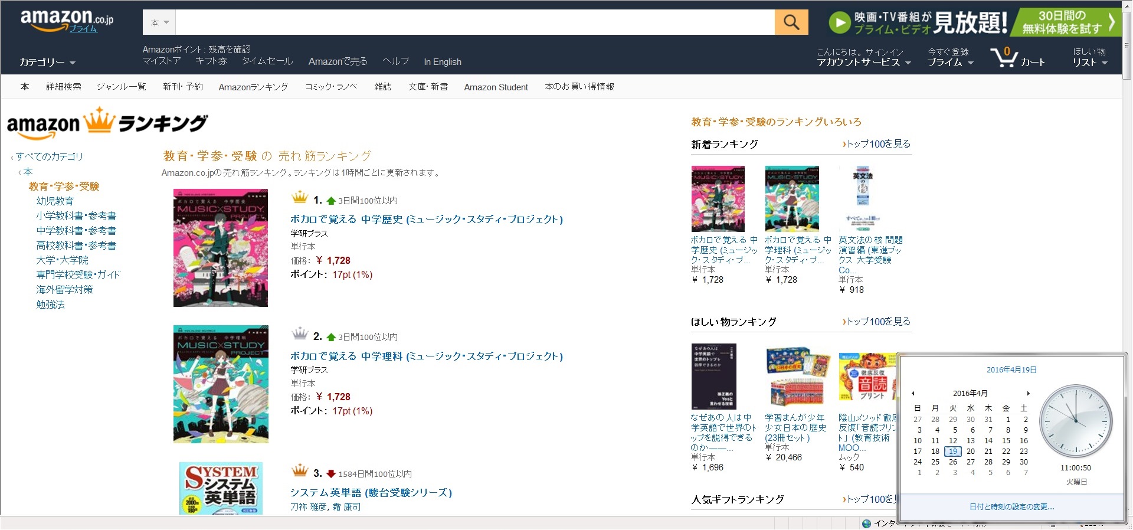Viewport: 1133px width, 530px height.
Task: Open ボカロで覚える 中学理科 title link
Action: 427,356
